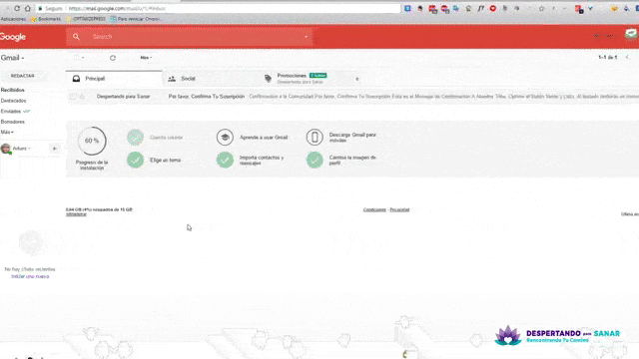The height and width of the screenshot is (359, 639).
Task: Click Cambia la imagen de perfil text
Action: click(352, 160)
